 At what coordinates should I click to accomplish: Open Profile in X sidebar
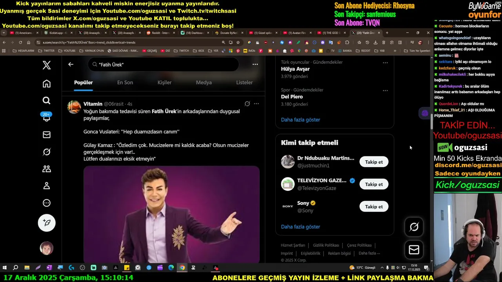click(x=47, y=186)
